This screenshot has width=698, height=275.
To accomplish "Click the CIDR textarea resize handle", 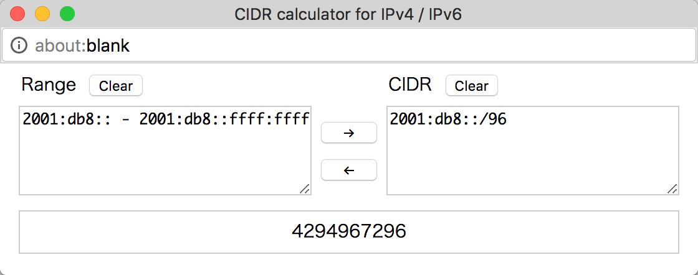I will coord(672,189).
